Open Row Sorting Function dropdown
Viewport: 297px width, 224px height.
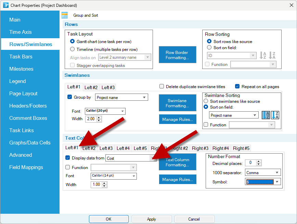pyautogui.click(x=253, y=65)
